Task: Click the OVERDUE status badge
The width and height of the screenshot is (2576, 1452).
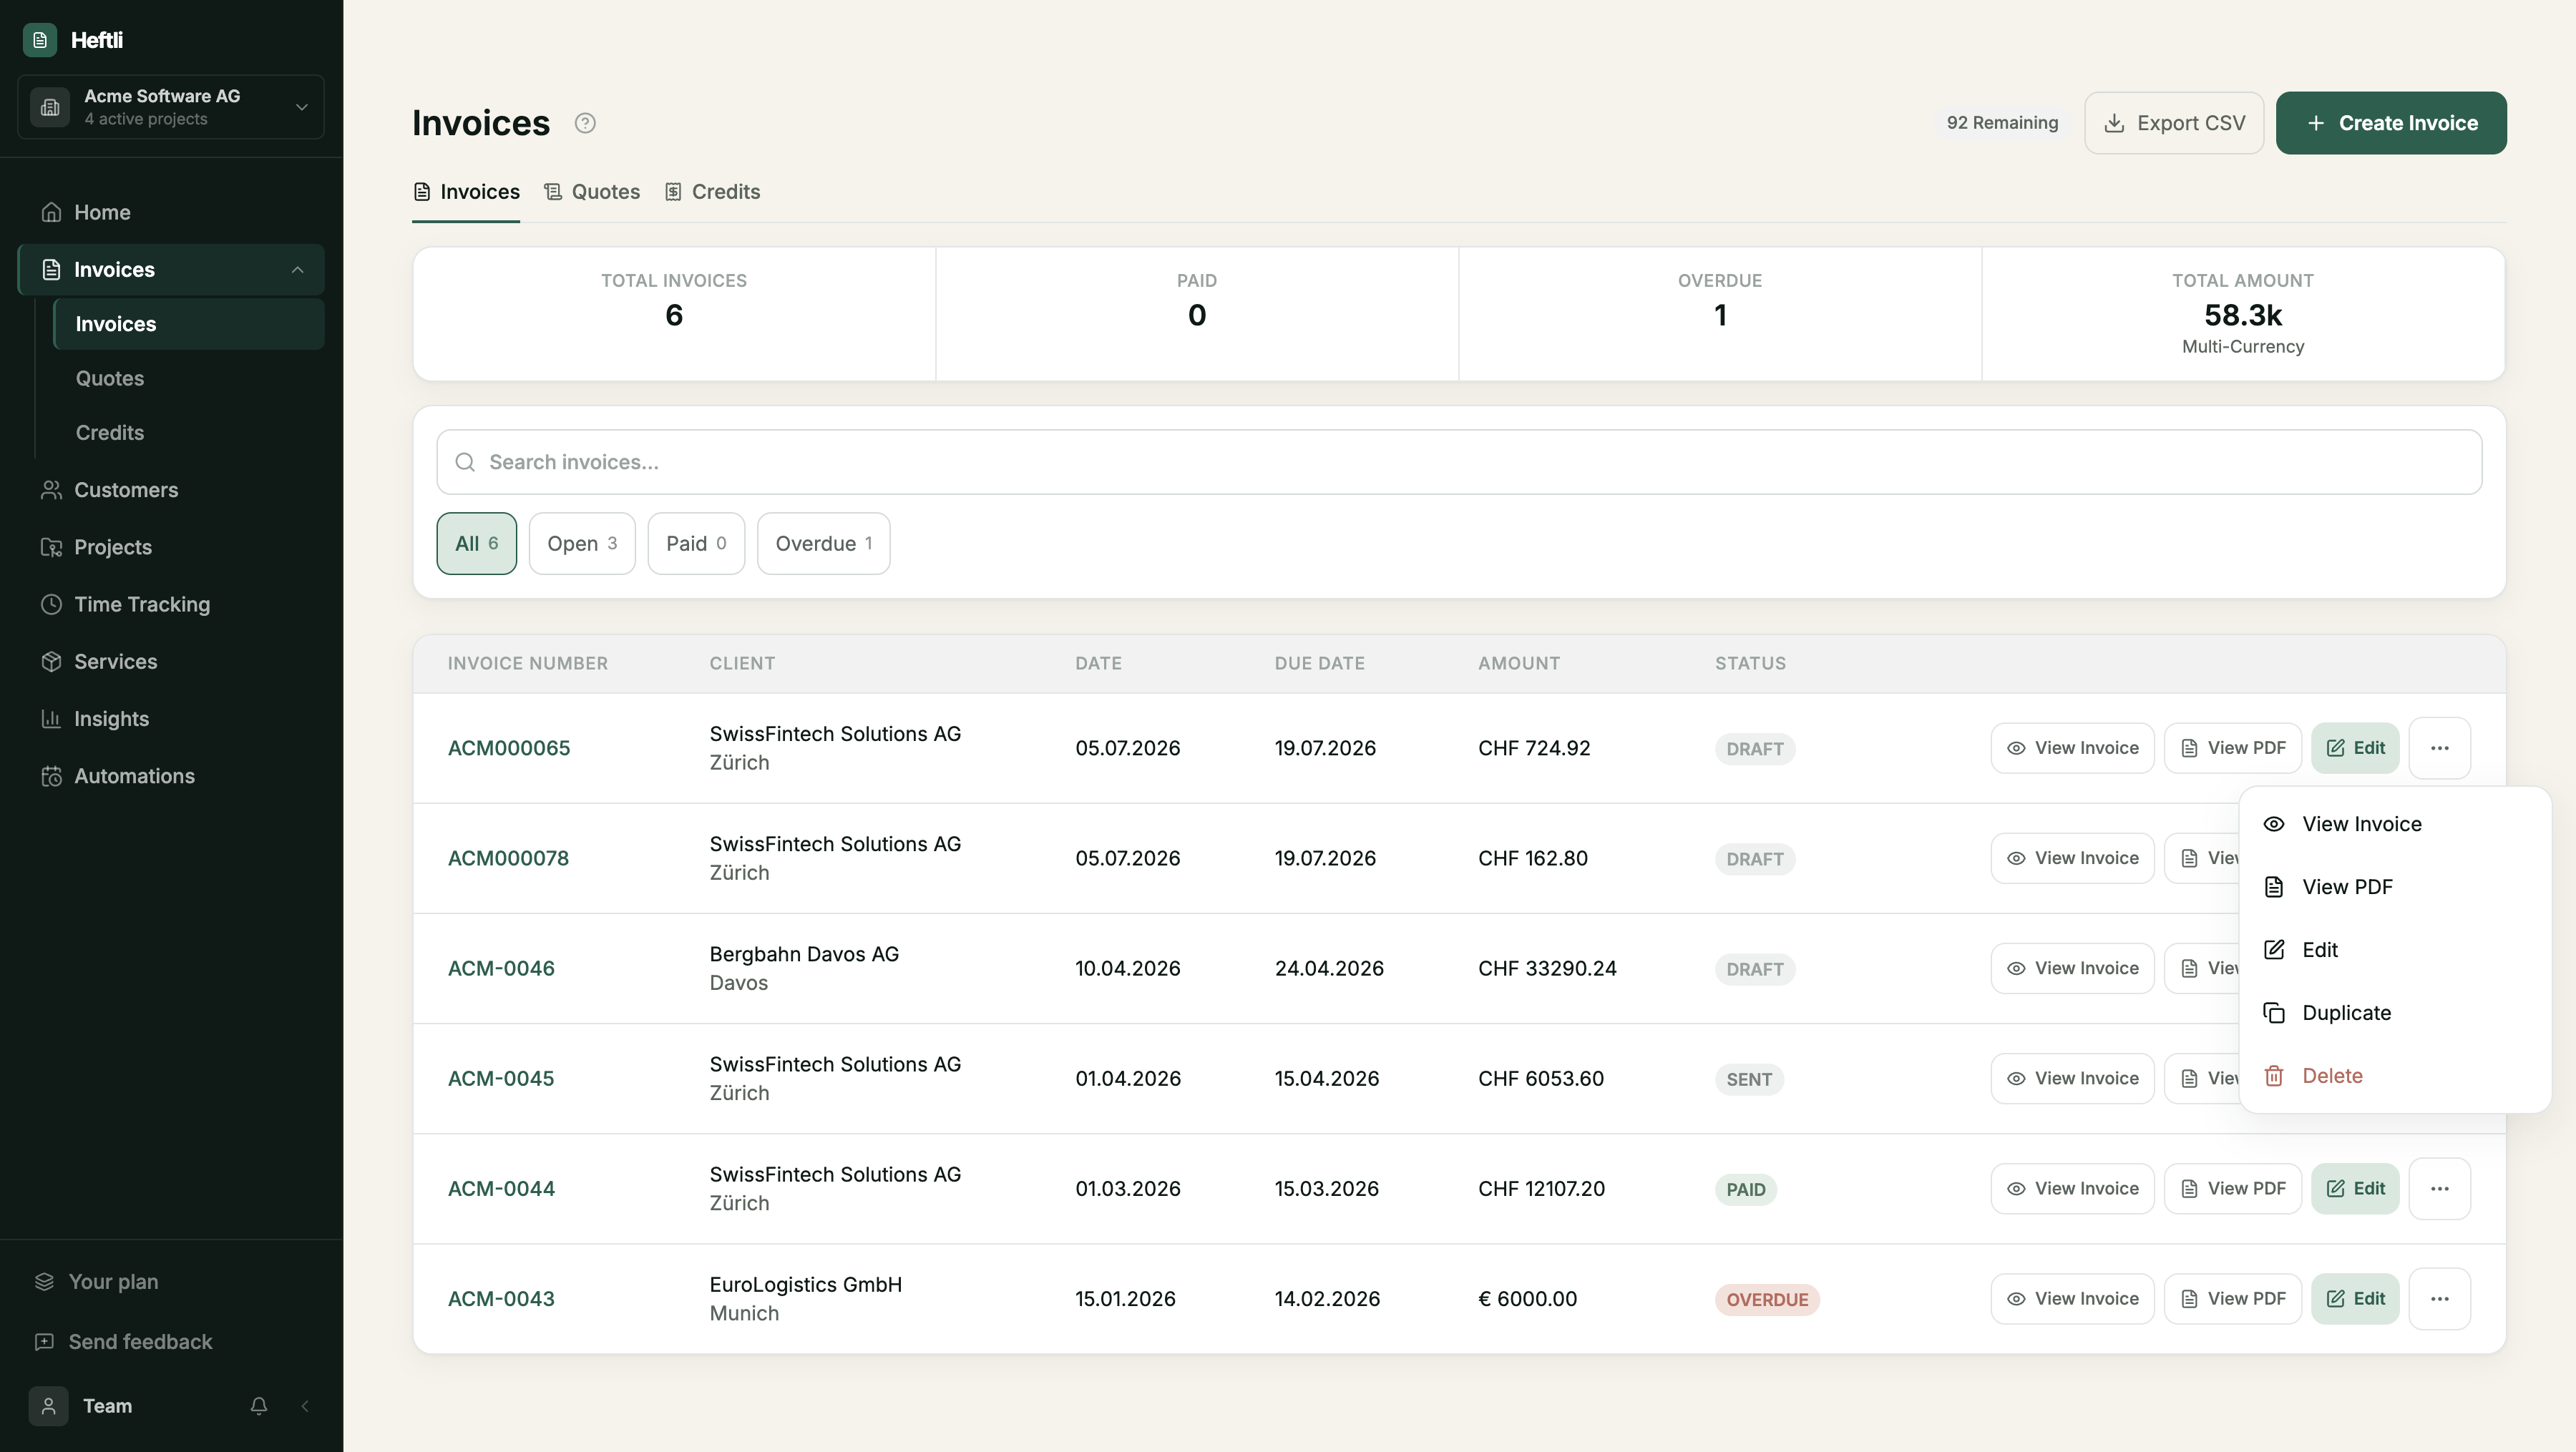Action: 1767,1299
